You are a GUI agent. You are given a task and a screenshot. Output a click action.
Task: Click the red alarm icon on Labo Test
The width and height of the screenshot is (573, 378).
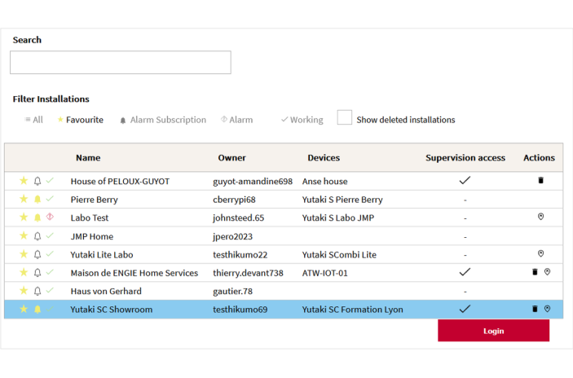[x=50, y=218]
